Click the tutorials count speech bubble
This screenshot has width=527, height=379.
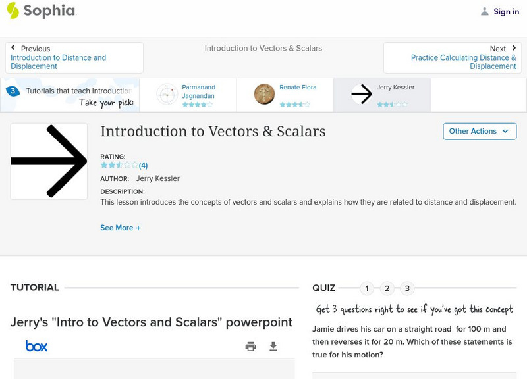click(13, 91)
